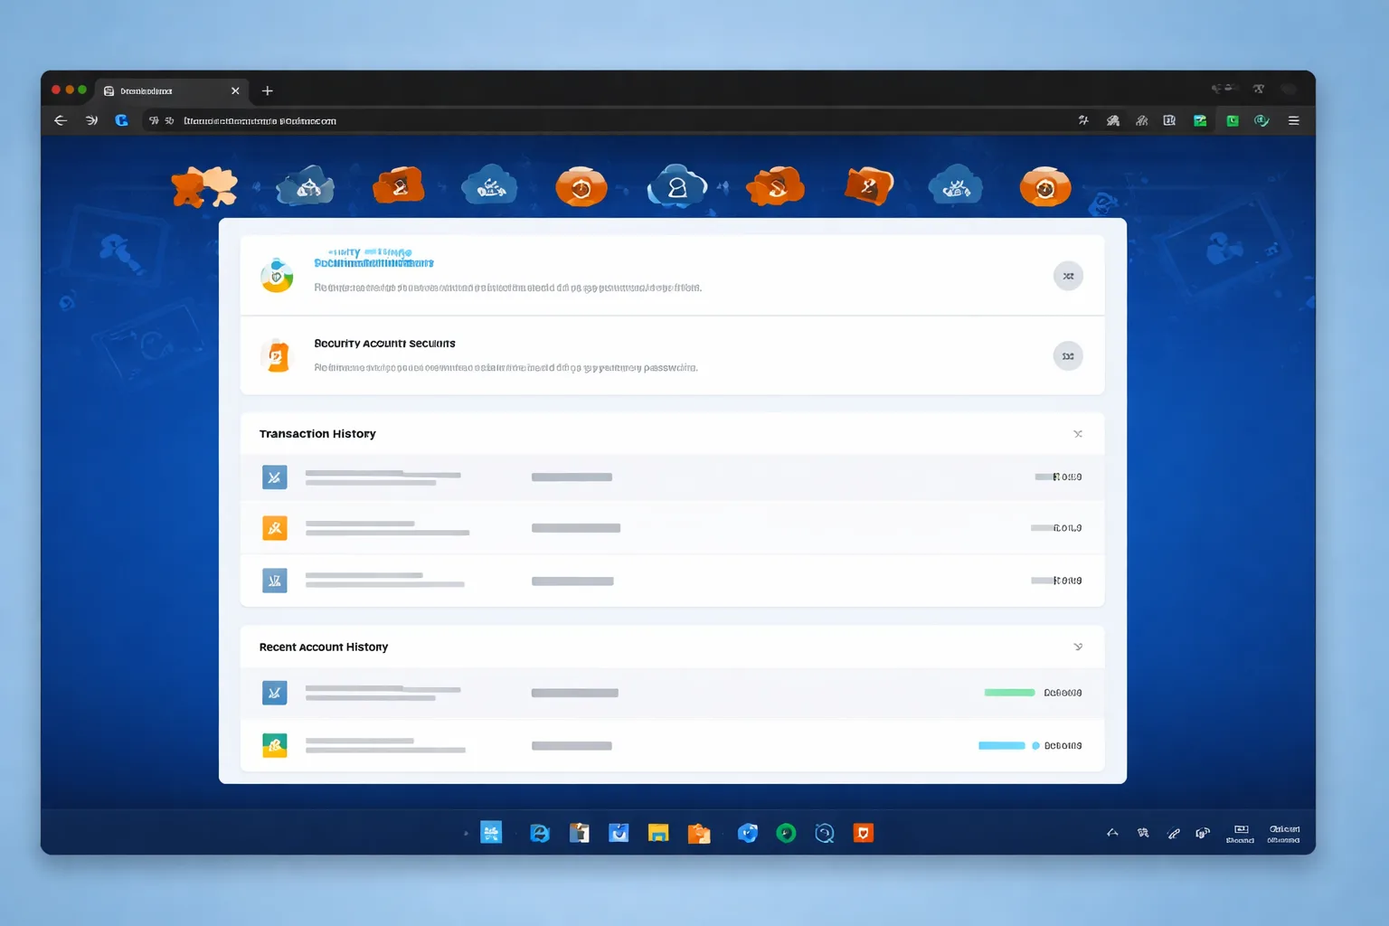Click the green status bar in Recent Account History
Image resolution: width=1389 pixels, height=926 pixels.
1009,693
